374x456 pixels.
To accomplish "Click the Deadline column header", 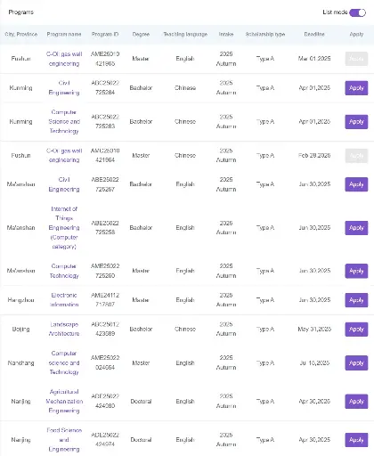I will (314, 35).
